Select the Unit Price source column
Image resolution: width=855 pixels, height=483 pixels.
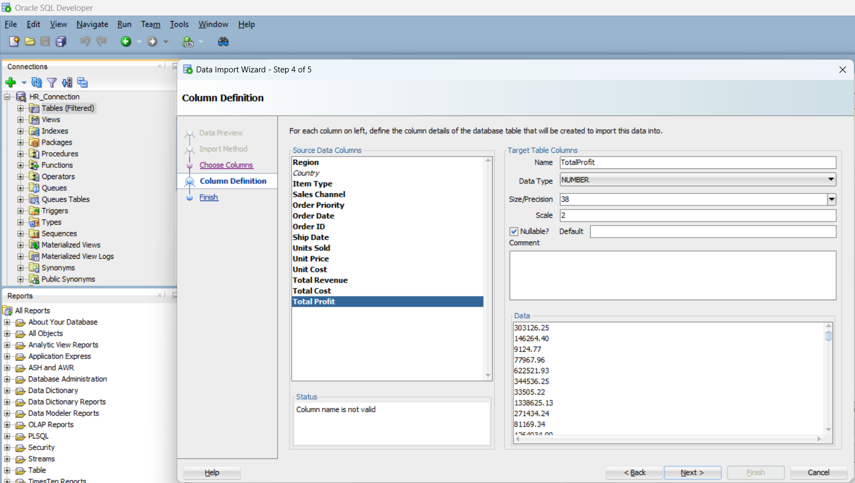pyautogui.click(x=387, y=259)
